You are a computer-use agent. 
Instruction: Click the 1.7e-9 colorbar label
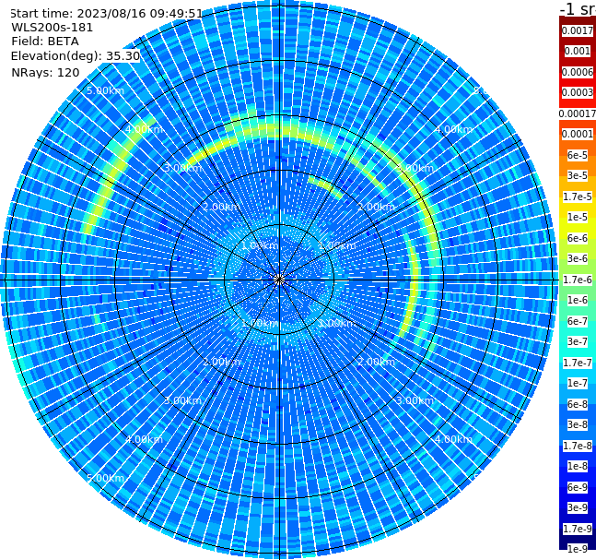coord(578,529)
